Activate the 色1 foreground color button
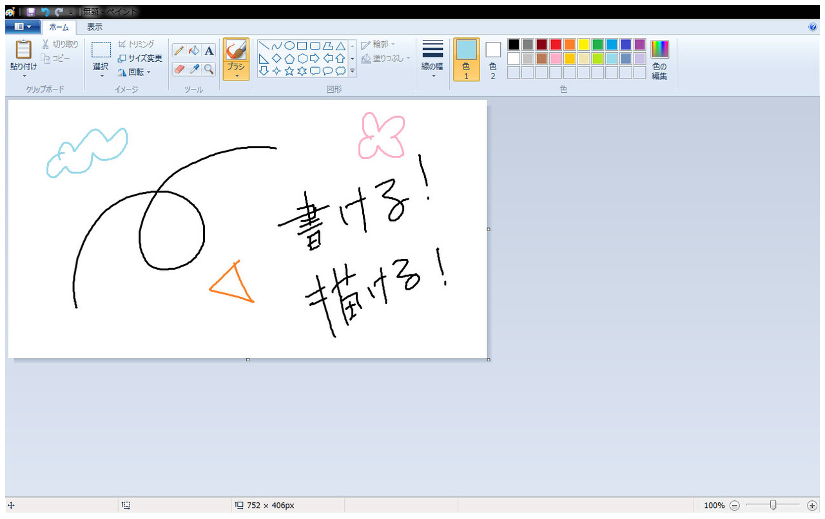 467,59
